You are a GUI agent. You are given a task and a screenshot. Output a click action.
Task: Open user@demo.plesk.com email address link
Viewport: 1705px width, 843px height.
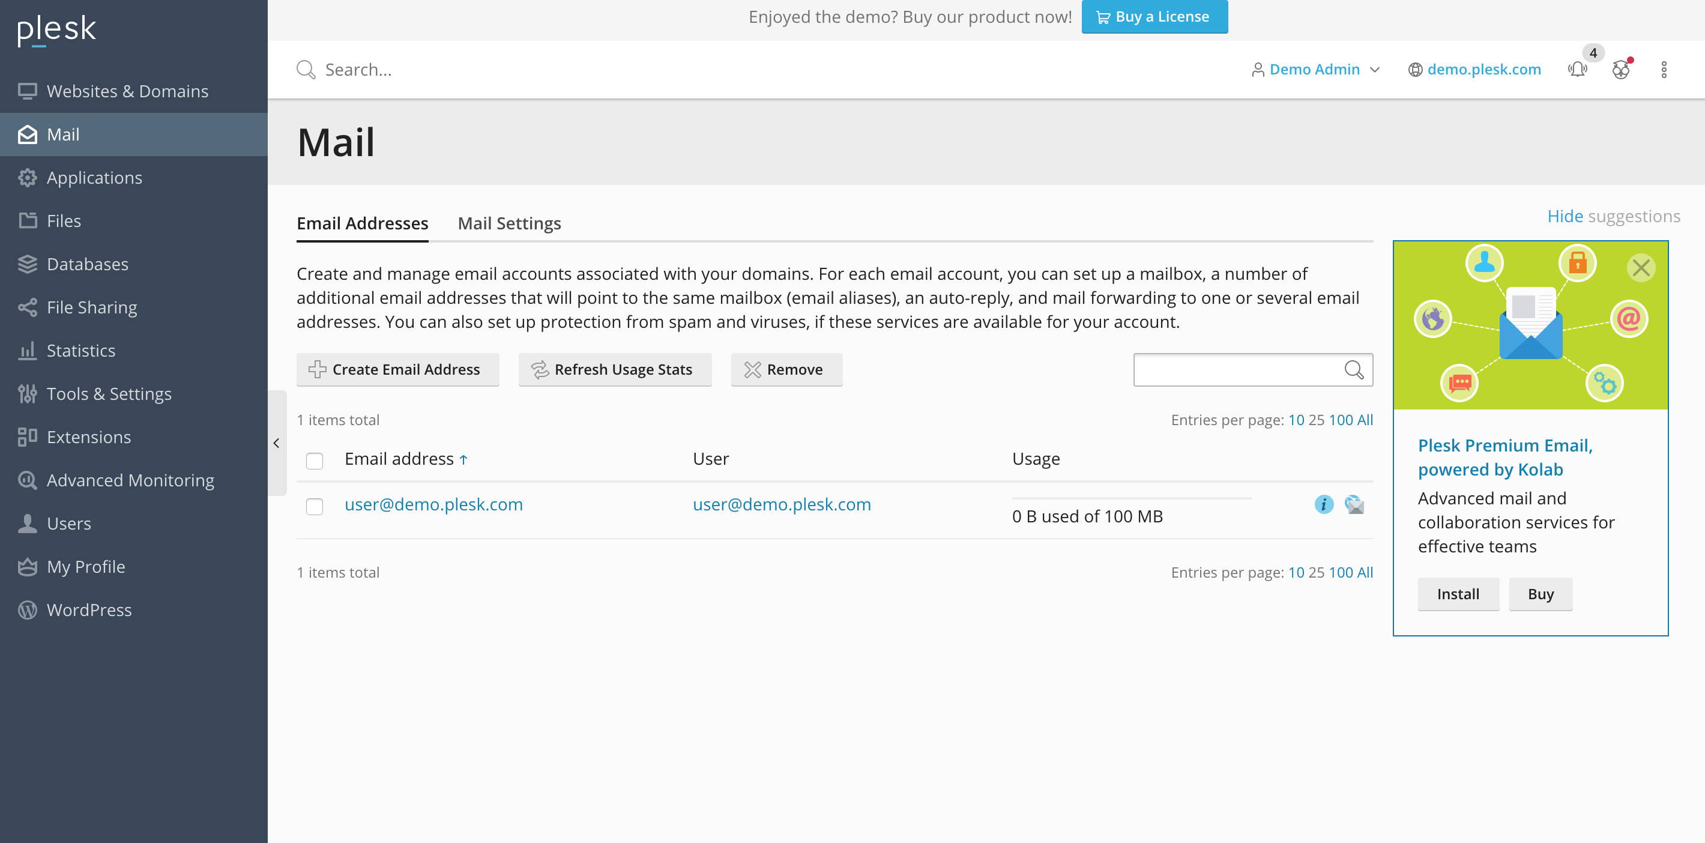(x=433, y=504)
